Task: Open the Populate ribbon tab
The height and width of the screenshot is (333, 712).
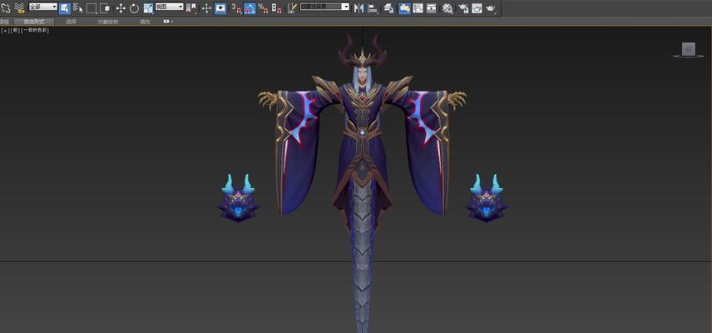Action: tap(145, 22)
